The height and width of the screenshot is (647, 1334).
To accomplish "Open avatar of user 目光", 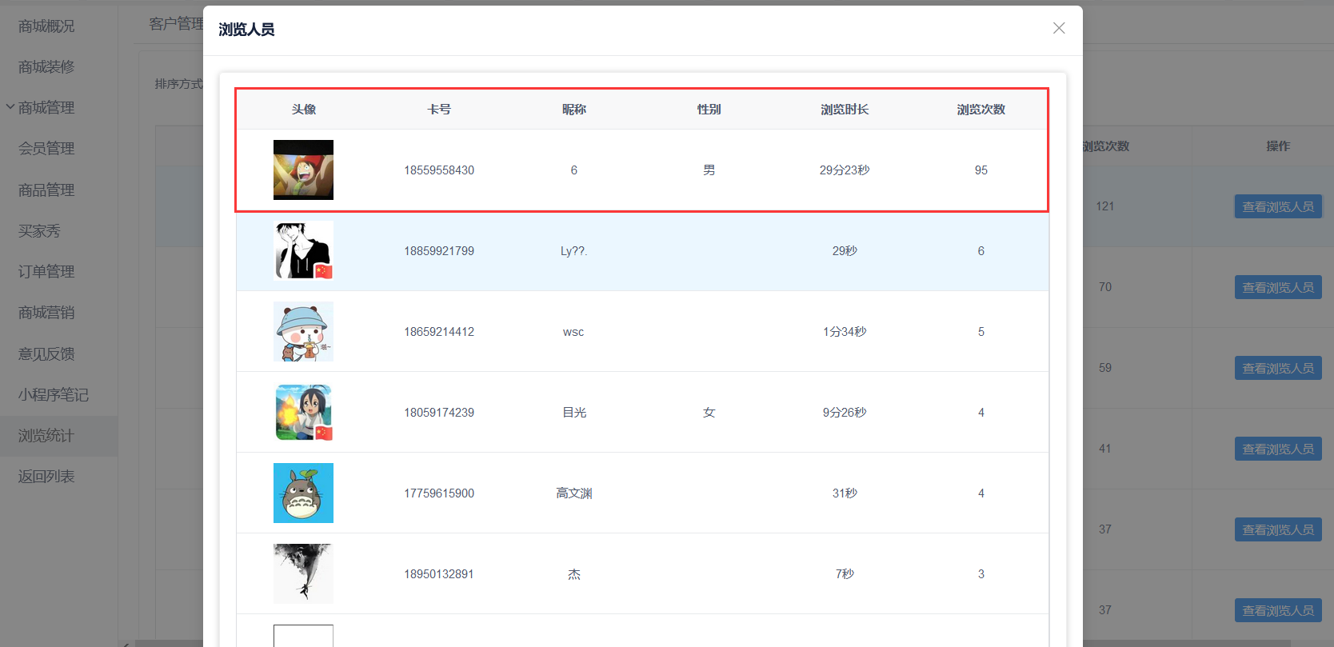I will pyautogui.click(x=303, y=412).
